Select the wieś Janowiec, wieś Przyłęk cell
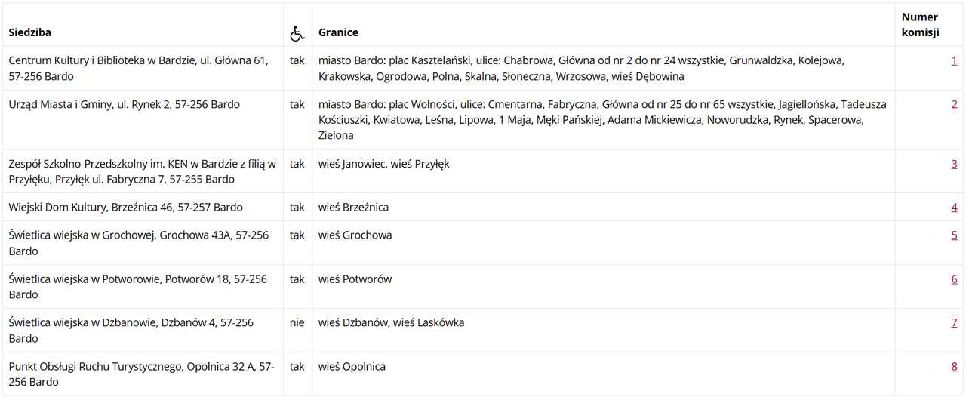Image resolution: width=966 pixels, height=397 pixels. point(604,171)
